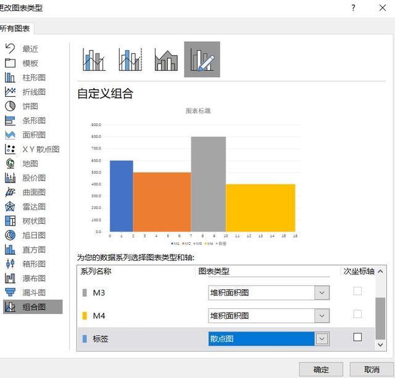Open the Templates (模板) folder icon
The height and width of the screenshot is (378, 395).
(10, 63)
